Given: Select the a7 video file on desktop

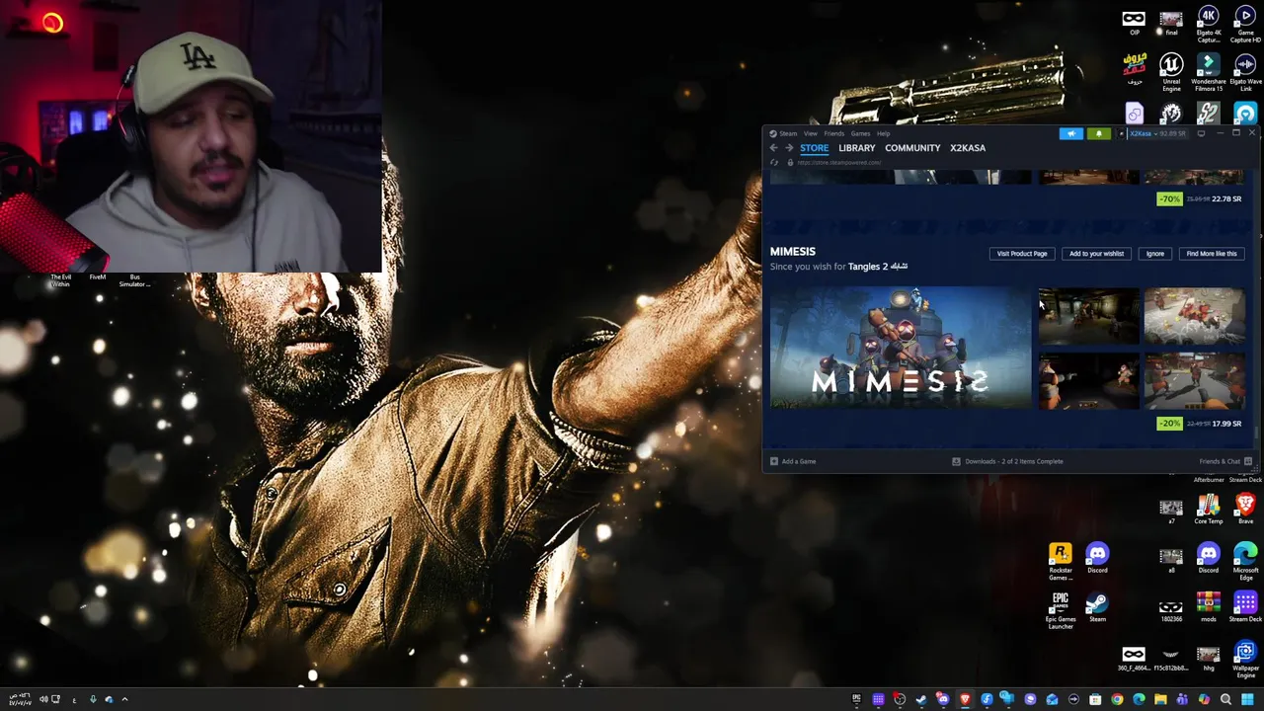Looking at the screenshot, I should (x=1171, y=510).
